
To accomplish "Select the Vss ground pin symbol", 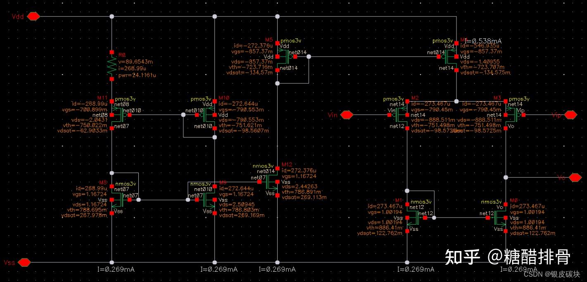I will coord(24,262).
